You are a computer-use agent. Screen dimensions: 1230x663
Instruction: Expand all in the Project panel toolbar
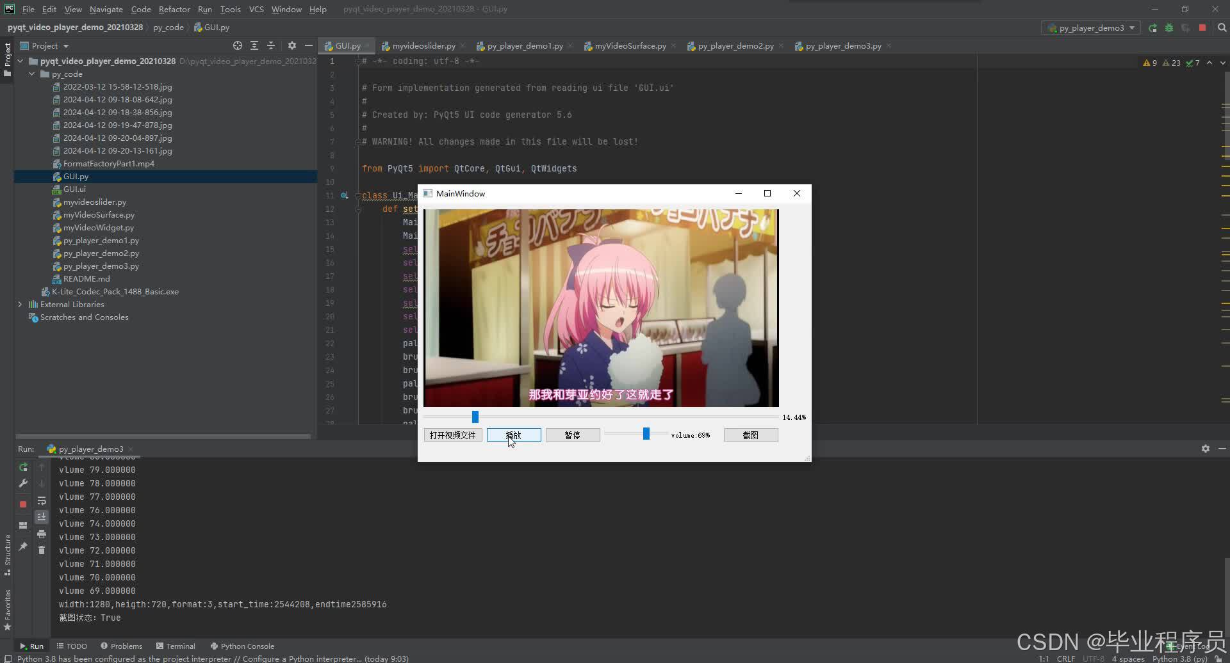254,45
